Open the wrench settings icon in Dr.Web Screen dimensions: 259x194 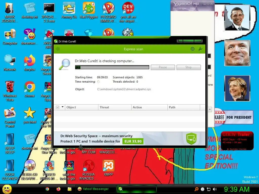click(x=200, y=49)
